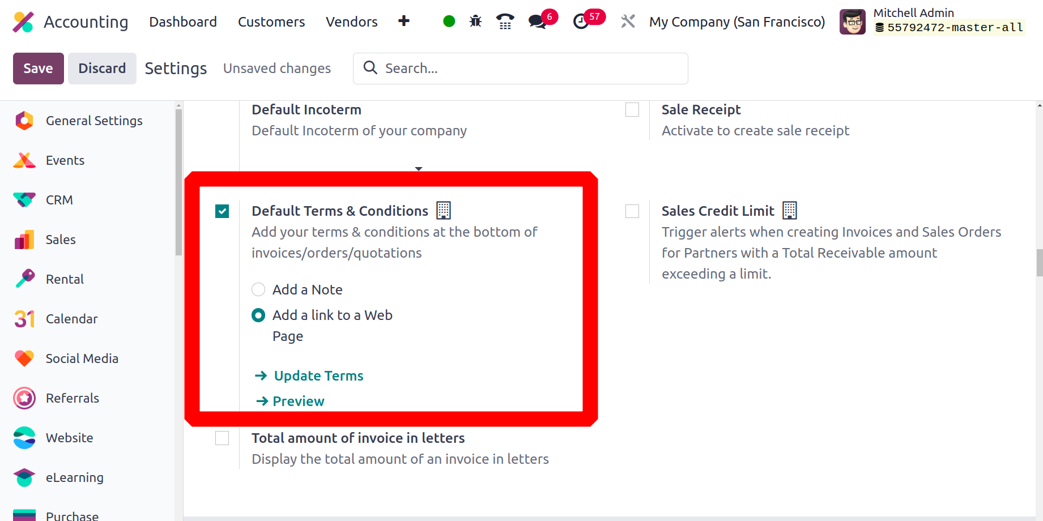This screenshot has width=1043, height=521.
Task: Expand the Default Incoterm dropdown arrow
Action: point(419,169)
